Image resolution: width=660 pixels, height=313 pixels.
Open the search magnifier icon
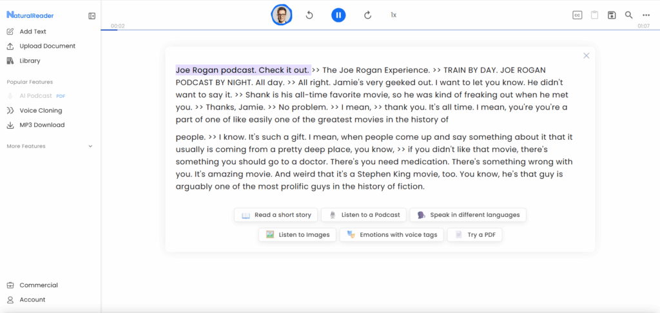[628, 15]
